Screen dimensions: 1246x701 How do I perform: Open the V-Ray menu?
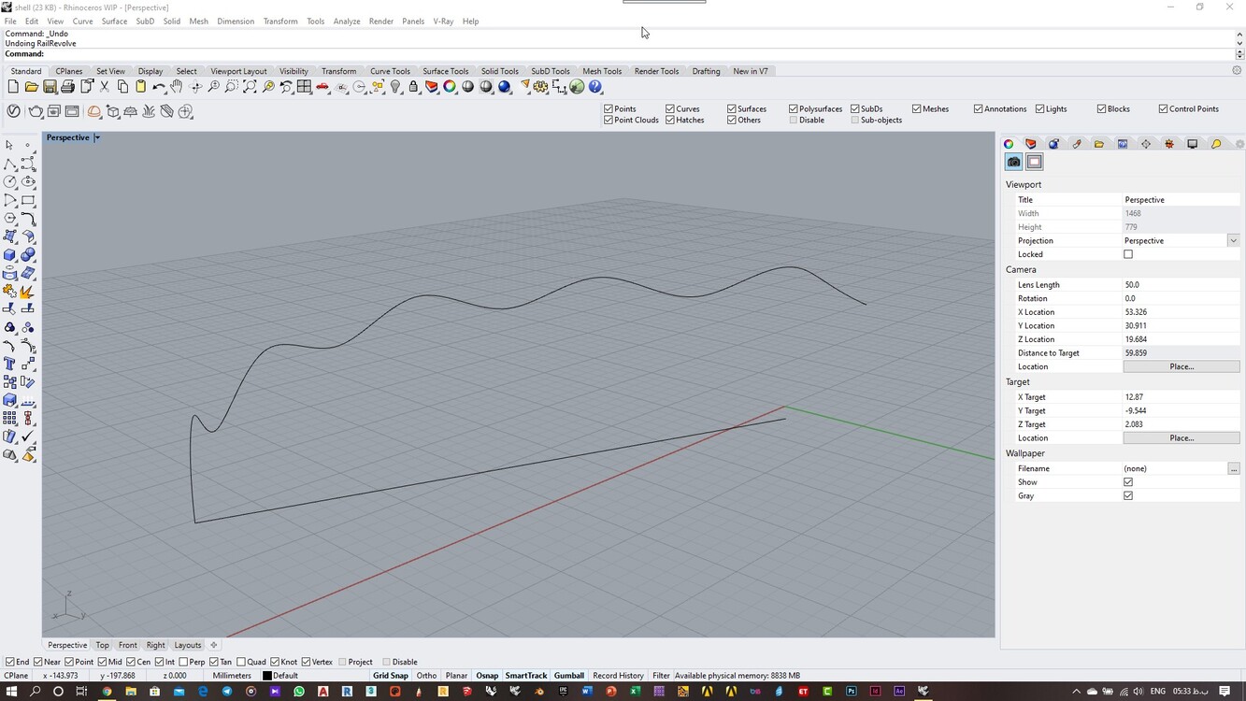[x=443, y=21]
